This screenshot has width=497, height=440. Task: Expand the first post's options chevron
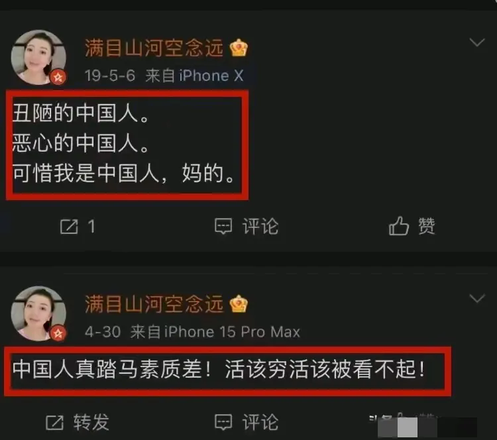click(x=477, y=42)
